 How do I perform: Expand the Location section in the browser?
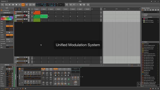pos(143,15)
